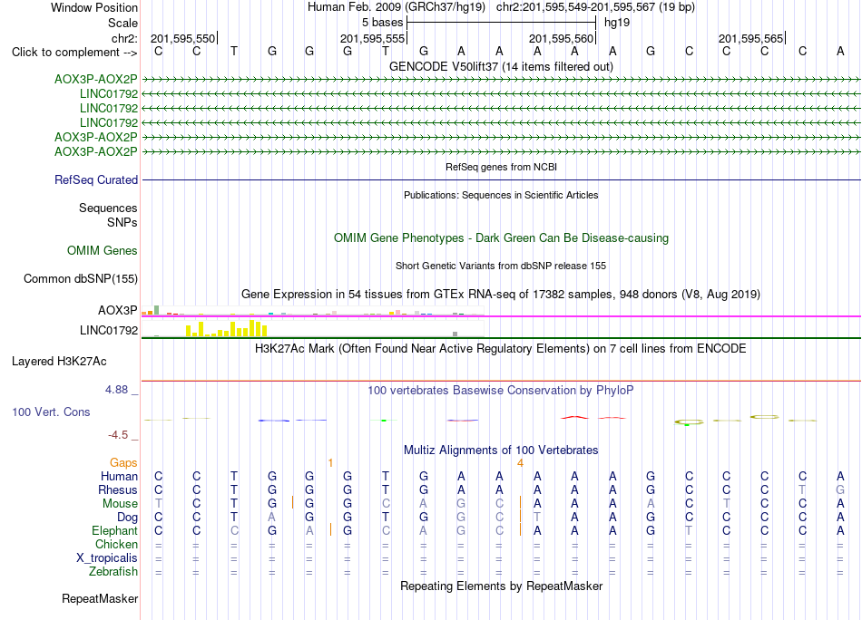Click the 201,595,555 ruler position
862x620 pixels.
pyautogui.click(x=372, y=38)
